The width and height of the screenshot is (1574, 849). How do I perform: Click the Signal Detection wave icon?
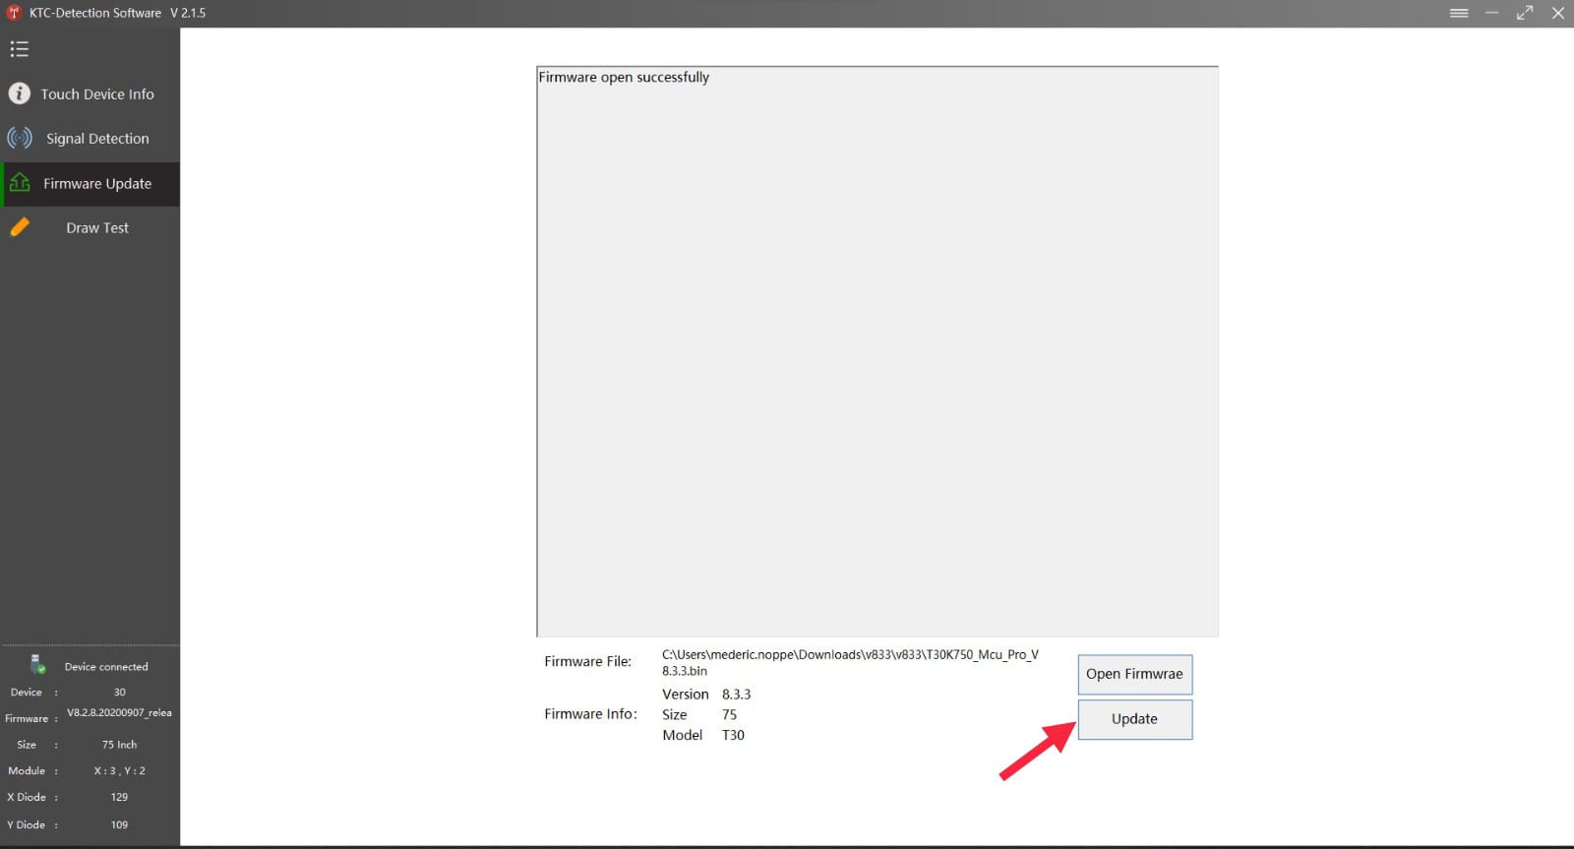[x=20, y=138]
